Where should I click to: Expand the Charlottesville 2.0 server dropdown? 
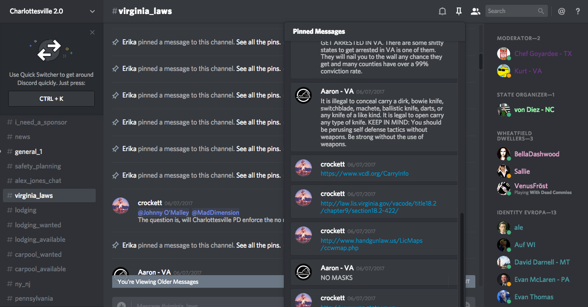[x=92, y=11]
